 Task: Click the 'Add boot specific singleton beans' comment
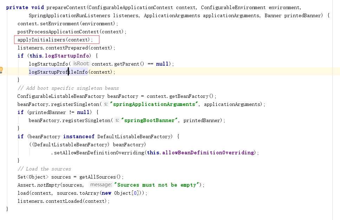68,88
